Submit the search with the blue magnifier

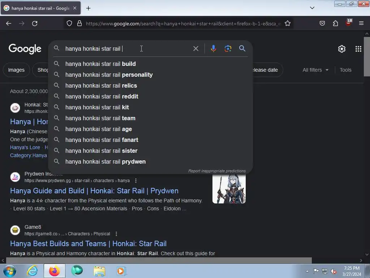[242, 49]
